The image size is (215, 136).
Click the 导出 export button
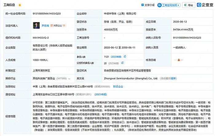click(189, 5)
